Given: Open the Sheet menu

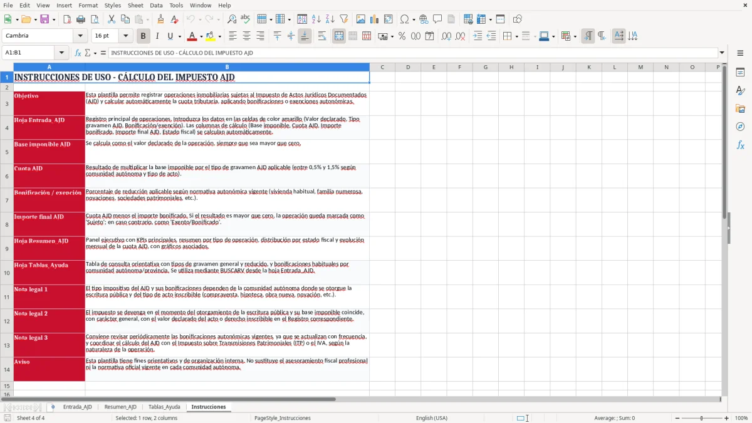Looking at the screenshot, I should [x=135, y=5].
